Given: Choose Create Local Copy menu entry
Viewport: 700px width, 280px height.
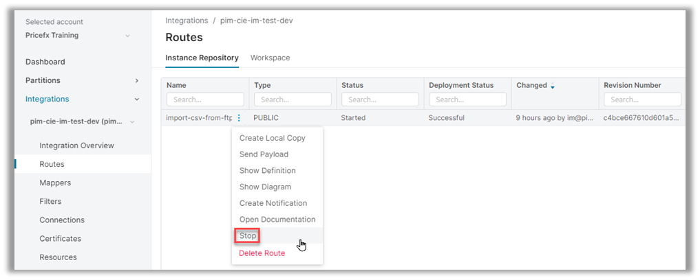Looking at the screenshot, I should (x=272, y=138).
